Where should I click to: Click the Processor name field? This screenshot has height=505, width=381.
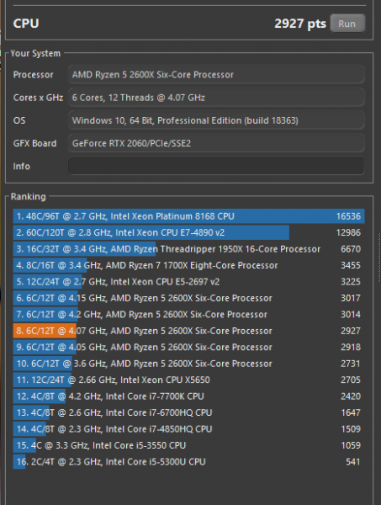point(216,75)
